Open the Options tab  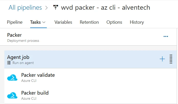coord(114,22)
